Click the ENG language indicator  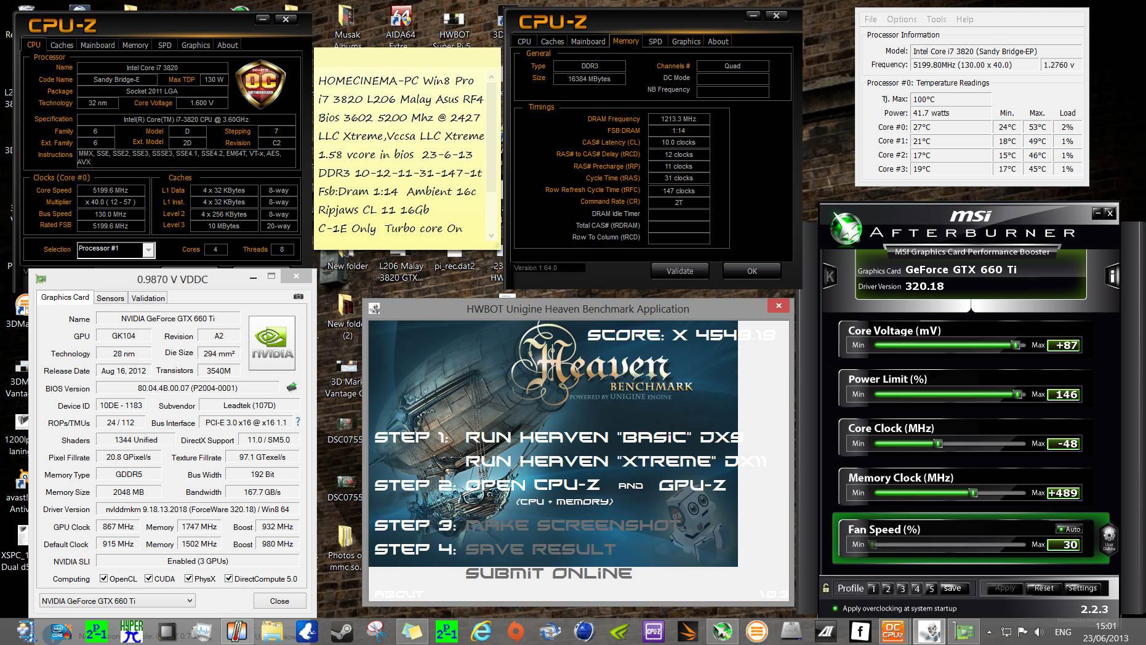(x=1063, y=632)
